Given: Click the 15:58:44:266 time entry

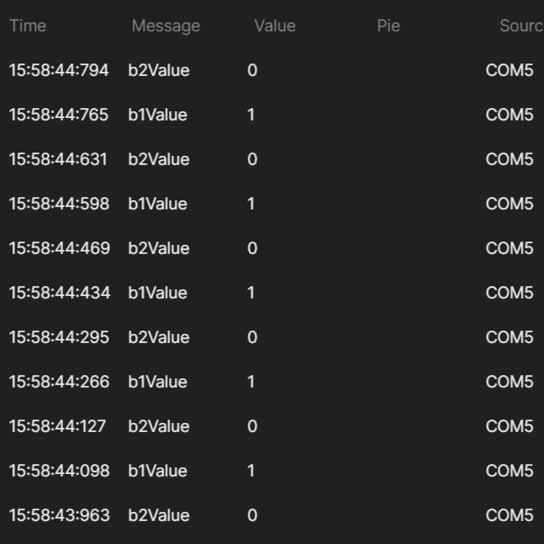Looking at the screenshot, I should point(59,382).
